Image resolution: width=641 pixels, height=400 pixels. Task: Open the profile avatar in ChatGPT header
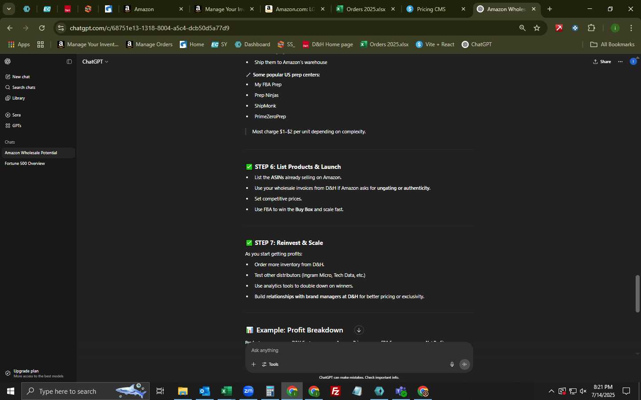click(x=633, y=61)
